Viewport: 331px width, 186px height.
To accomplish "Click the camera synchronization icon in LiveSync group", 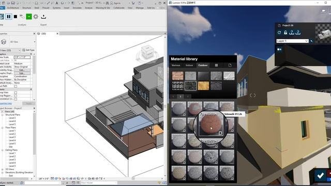I will tap(22, 16).
